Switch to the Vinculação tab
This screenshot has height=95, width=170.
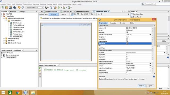click(x=113, y=23)
